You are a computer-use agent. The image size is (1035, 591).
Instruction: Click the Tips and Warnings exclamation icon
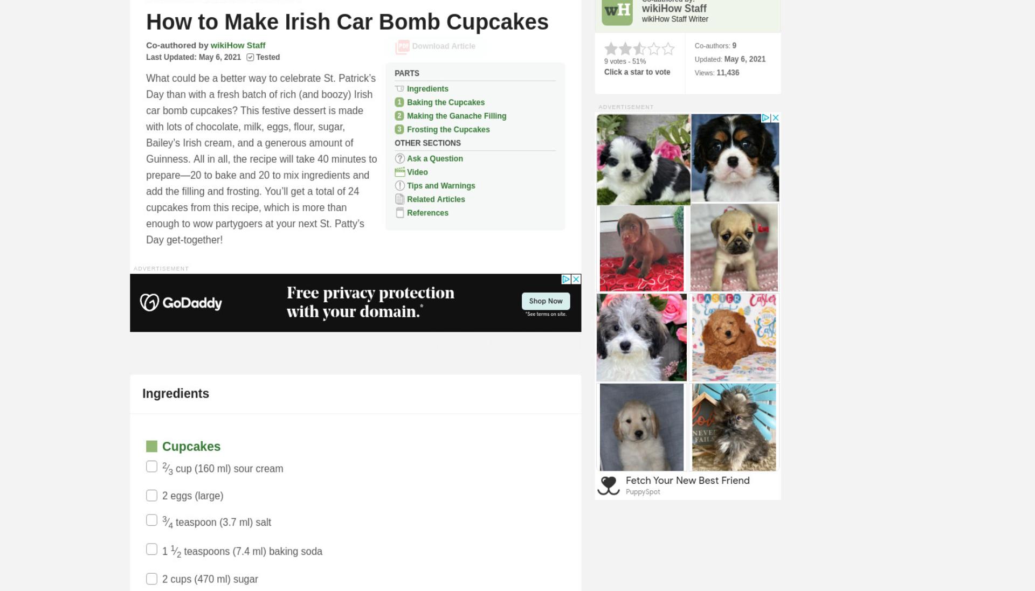click(399, 185)
